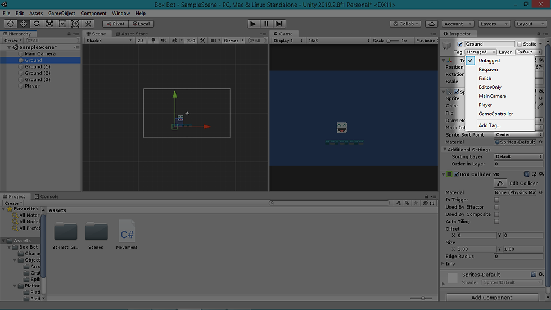The width and height of the screenshot is (551, 310).
Task: Start Play mode
Action: [x=253, y=24]
